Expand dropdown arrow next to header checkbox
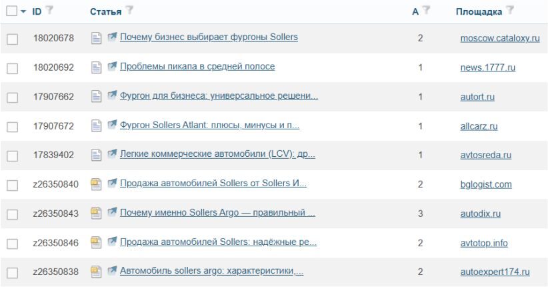The height and width of the screenshot is (287, 548). click(24, 12)
